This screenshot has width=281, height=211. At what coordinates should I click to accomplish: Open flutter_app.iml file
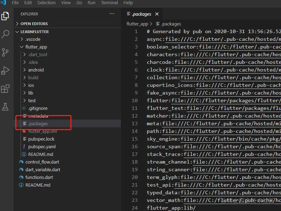pos(43,131)
